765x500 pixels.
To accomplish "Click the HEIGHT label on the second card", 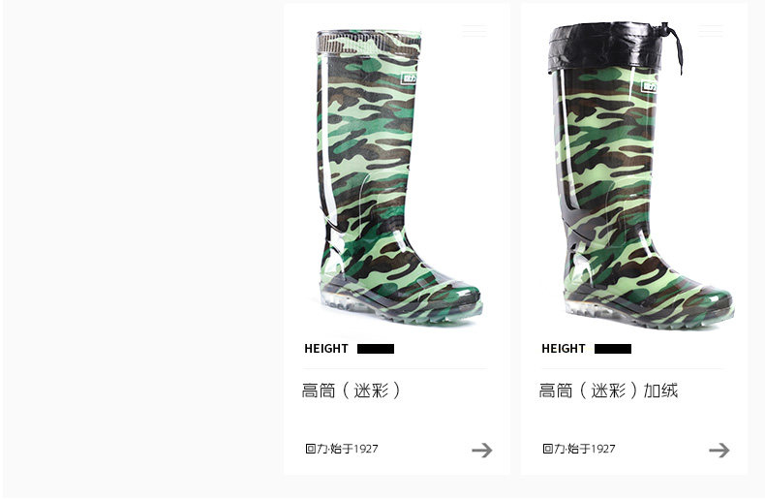I will [x=563, y=349].
